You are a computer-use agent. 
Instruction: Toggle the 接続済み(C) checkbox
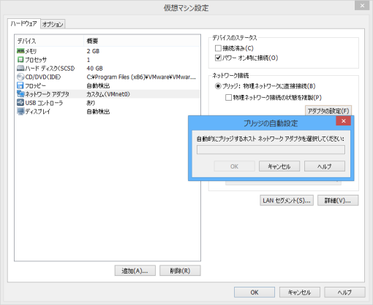(218, 48)
